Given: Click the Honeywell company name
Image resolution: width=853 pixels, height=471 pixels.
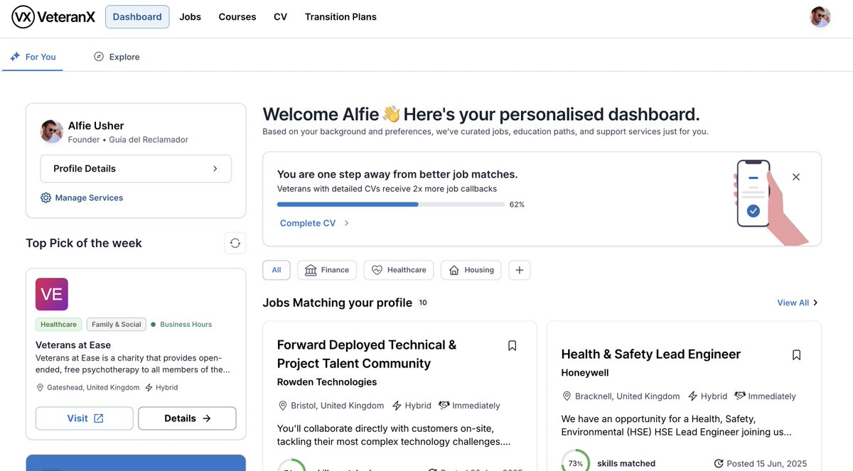Looking at the screenshot, I should point(585,373).
